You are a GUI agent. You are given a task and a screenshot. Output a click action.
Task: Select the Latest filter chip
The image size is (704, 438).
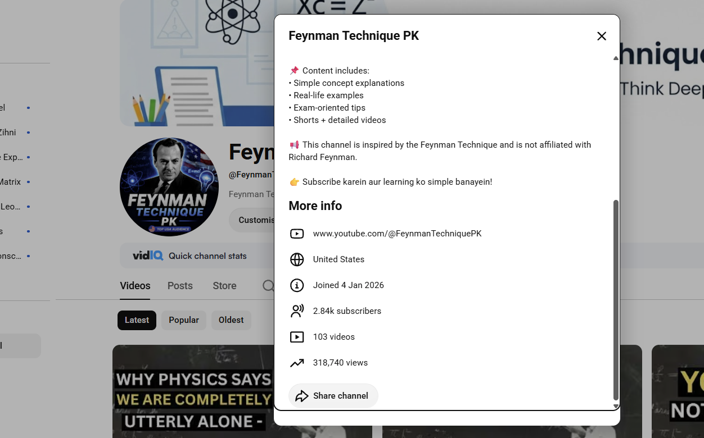point(137,320)
